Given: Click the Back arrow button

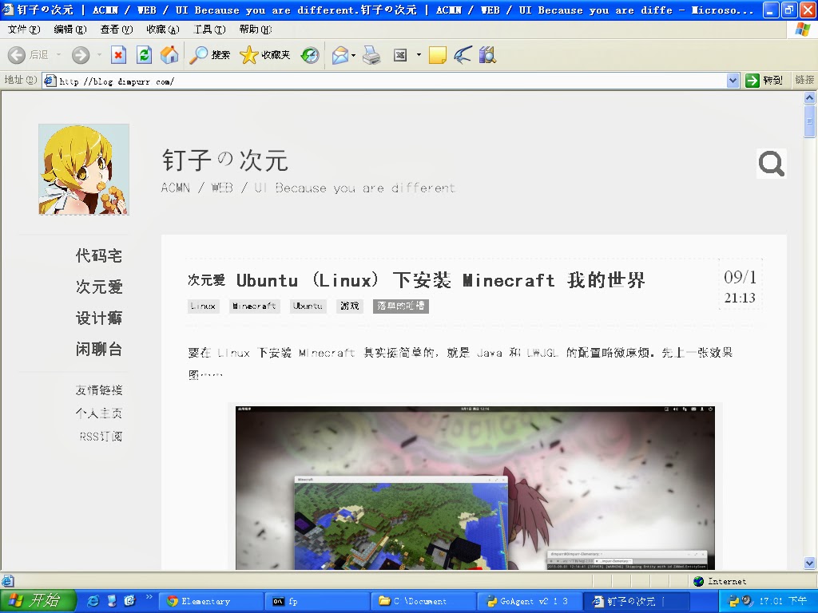Looking at the screenshot, I should [x=29, y=55].
